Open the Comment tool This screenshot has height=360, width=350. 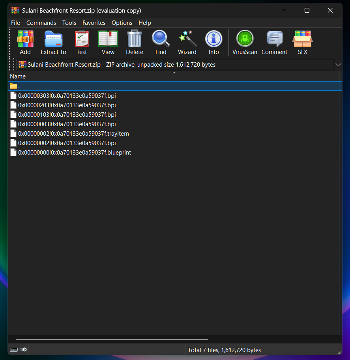[x=274, y=43]
